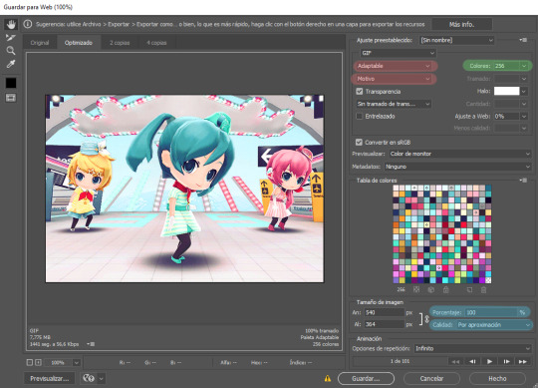Switch to the 4 copias tab
The image size is (538, 388).
pos(156,43)
